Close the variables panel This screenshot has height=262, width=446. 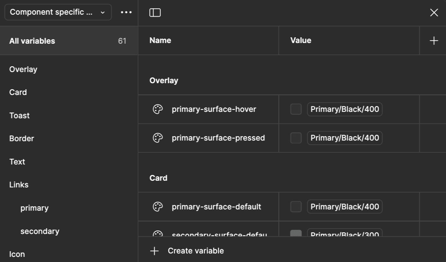click(434, 12)
